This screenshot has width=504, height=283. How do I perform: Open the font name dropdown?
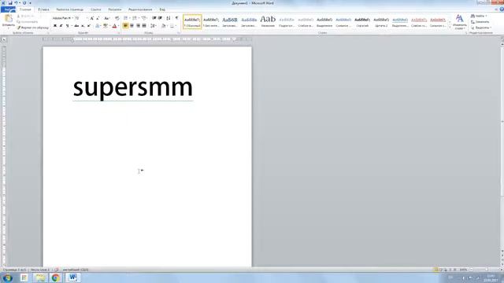(x=72, y=18)
